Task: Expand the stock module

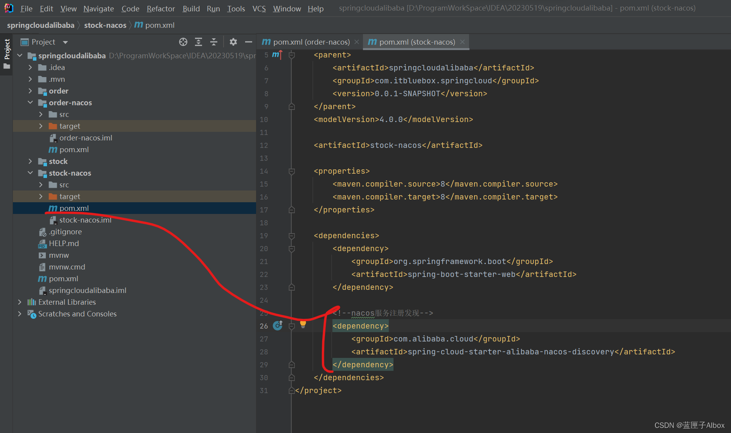Action: (30, 161)
